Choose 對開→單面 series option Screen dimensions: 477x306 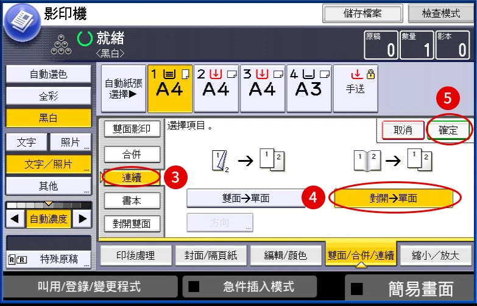[x=394, y=198]
